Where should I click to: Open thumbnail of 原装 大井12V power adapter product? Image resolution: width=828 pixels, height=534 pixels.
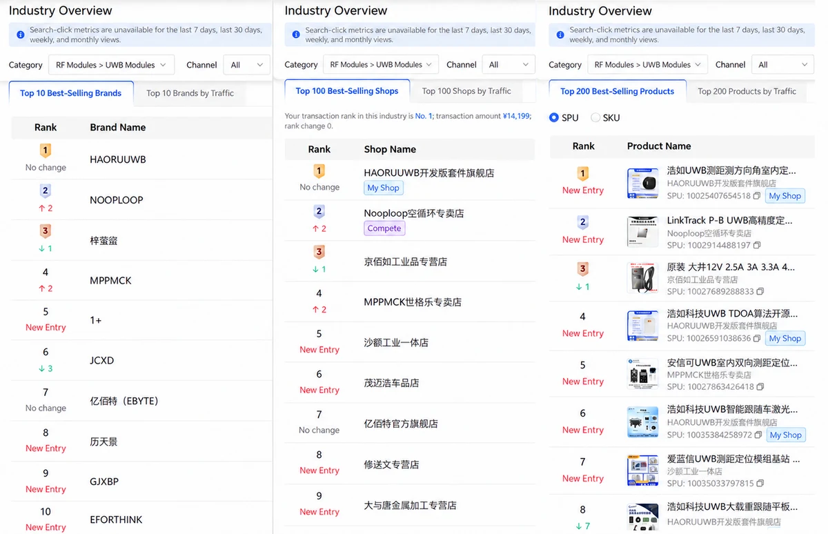coord(642,278)
